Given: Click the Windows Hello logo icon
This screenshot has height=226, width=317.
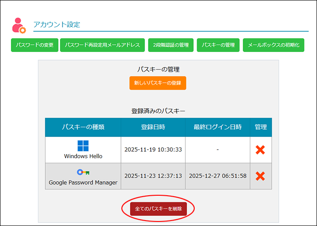Looking at the screenshot, I should (83, 146).
